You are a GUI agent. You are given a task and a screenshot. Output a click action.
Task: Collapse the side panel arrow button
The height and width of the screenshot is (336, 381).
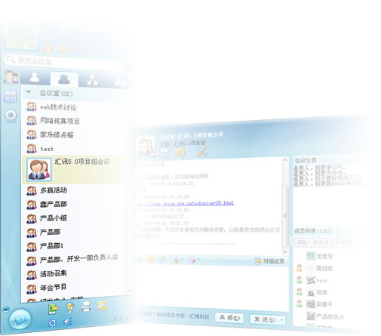[x=6, y=309]
